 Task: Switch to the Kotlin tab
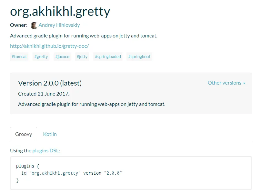coord(50,134)
